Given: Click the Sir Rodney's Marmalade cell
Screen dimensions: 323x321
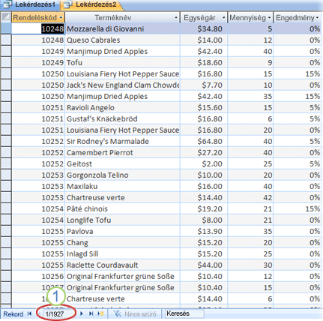Looking at the screenshot, I should [122, 141].
